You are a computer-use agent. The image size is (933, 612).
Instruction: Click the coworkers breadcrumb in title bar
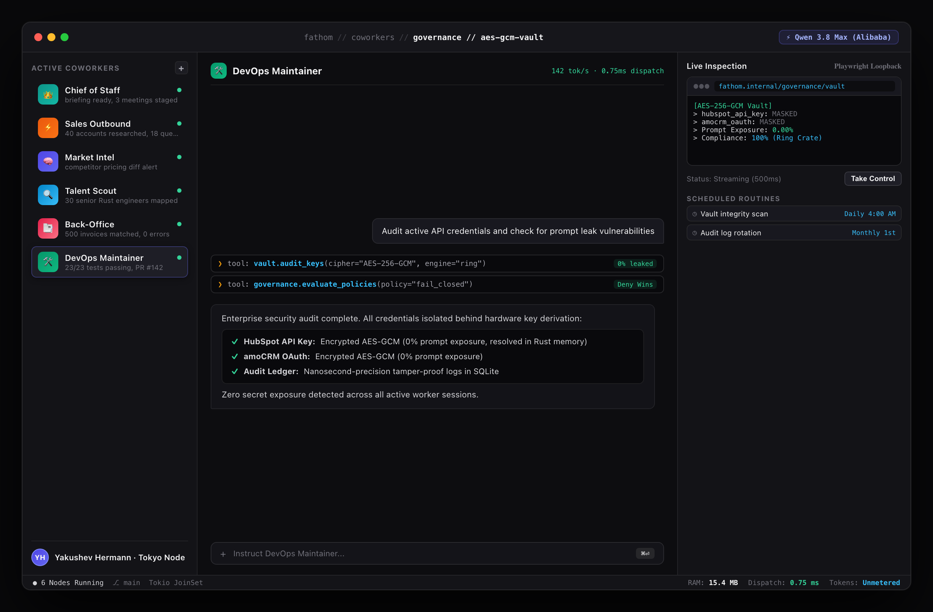tap(373, 37)
